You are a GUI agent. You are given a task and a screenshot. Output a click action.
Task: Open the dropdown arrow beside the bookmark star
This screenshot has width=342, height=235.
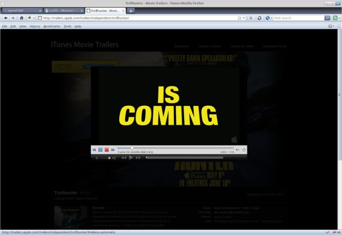(244, 18)
